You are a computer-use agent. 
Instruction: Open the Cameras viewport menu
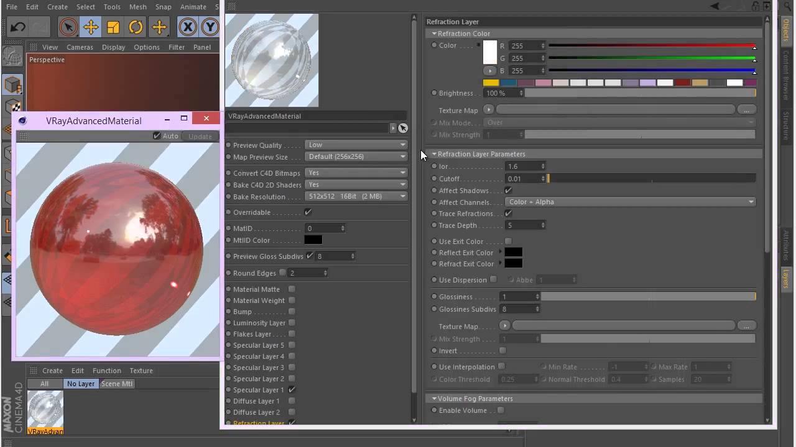point(80,47)
